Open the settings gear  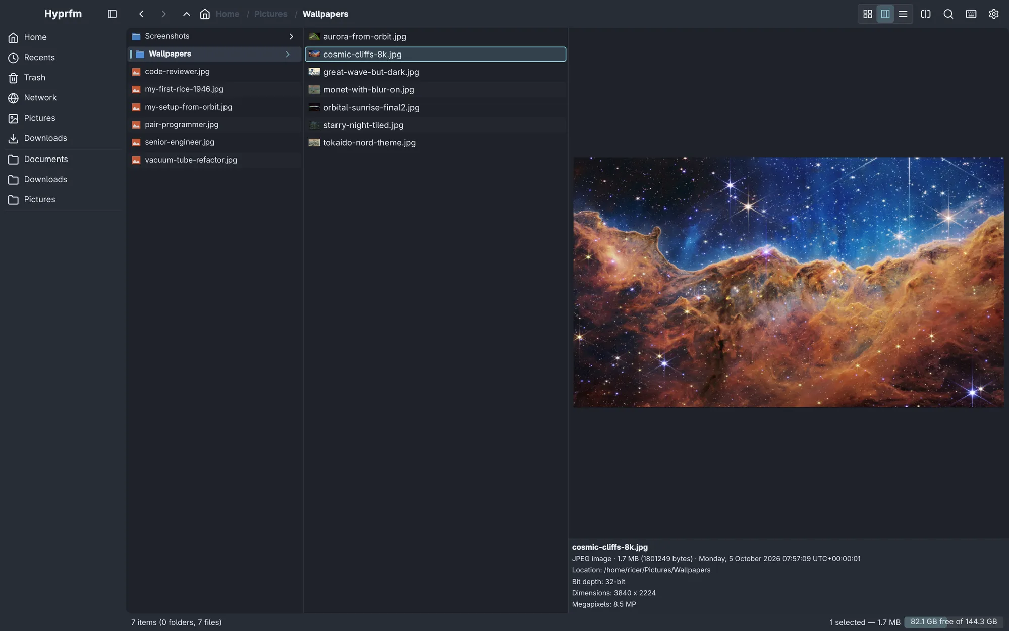(994, 14)
